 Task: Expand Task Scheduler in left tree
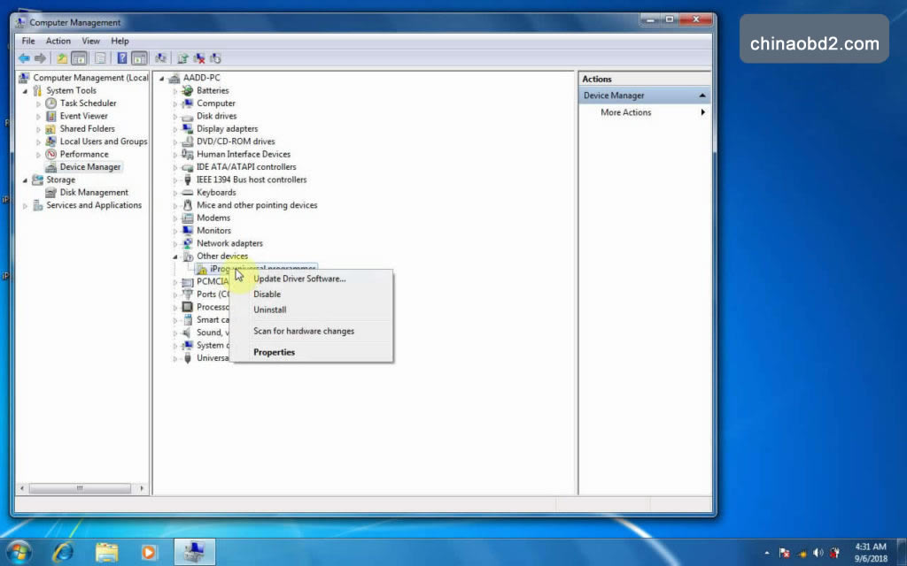point(39,103)
